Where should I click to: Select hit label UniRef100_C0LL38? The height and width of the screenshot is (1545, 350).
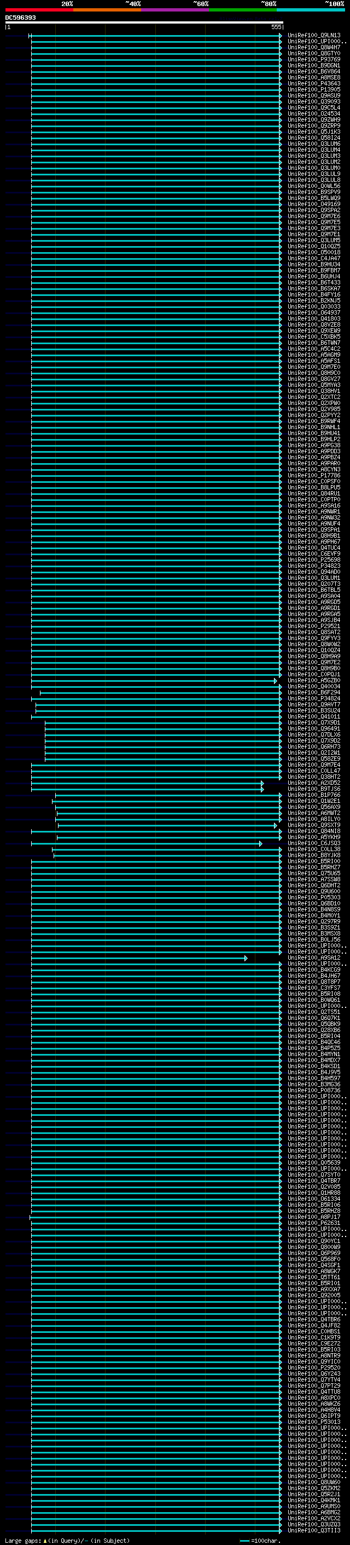pos(313,850)
